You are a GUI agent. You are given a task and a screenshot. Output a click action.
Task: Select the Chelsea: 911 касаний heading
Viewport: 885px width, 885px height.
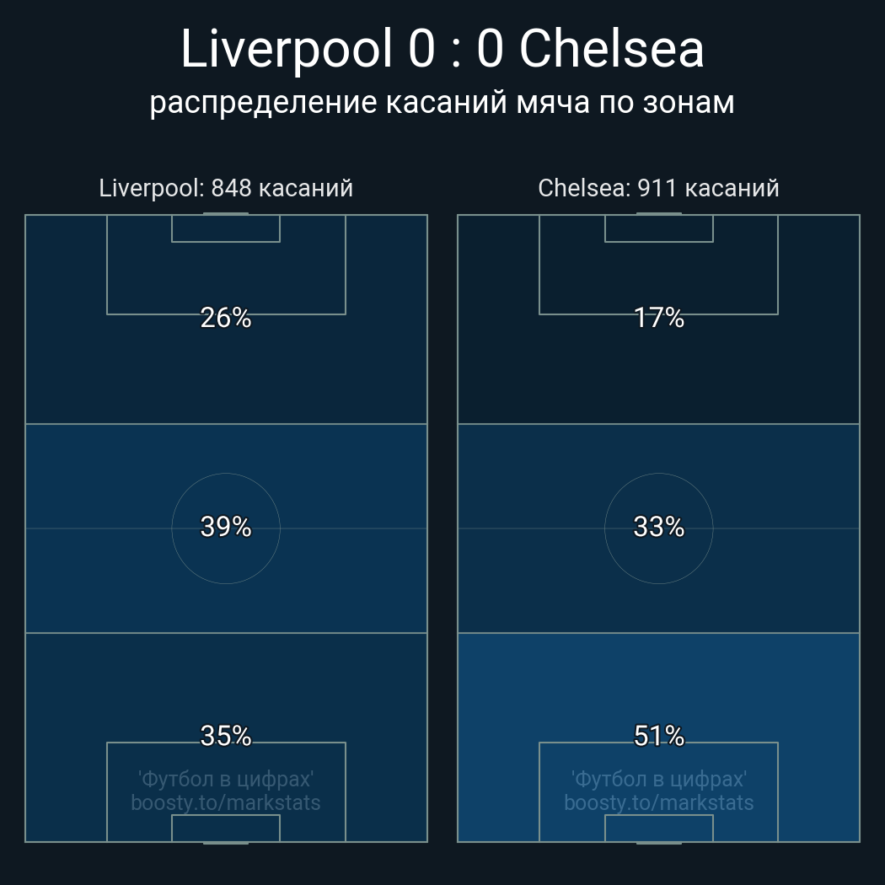[x=658, y=188]
